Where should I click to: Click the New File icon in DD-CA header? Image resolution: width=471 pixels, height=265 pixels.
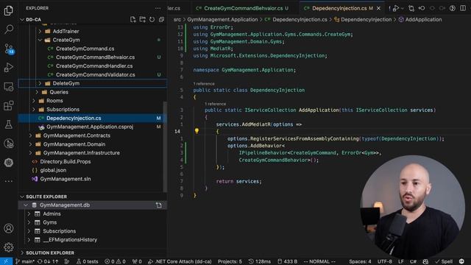tap(132, 20)
